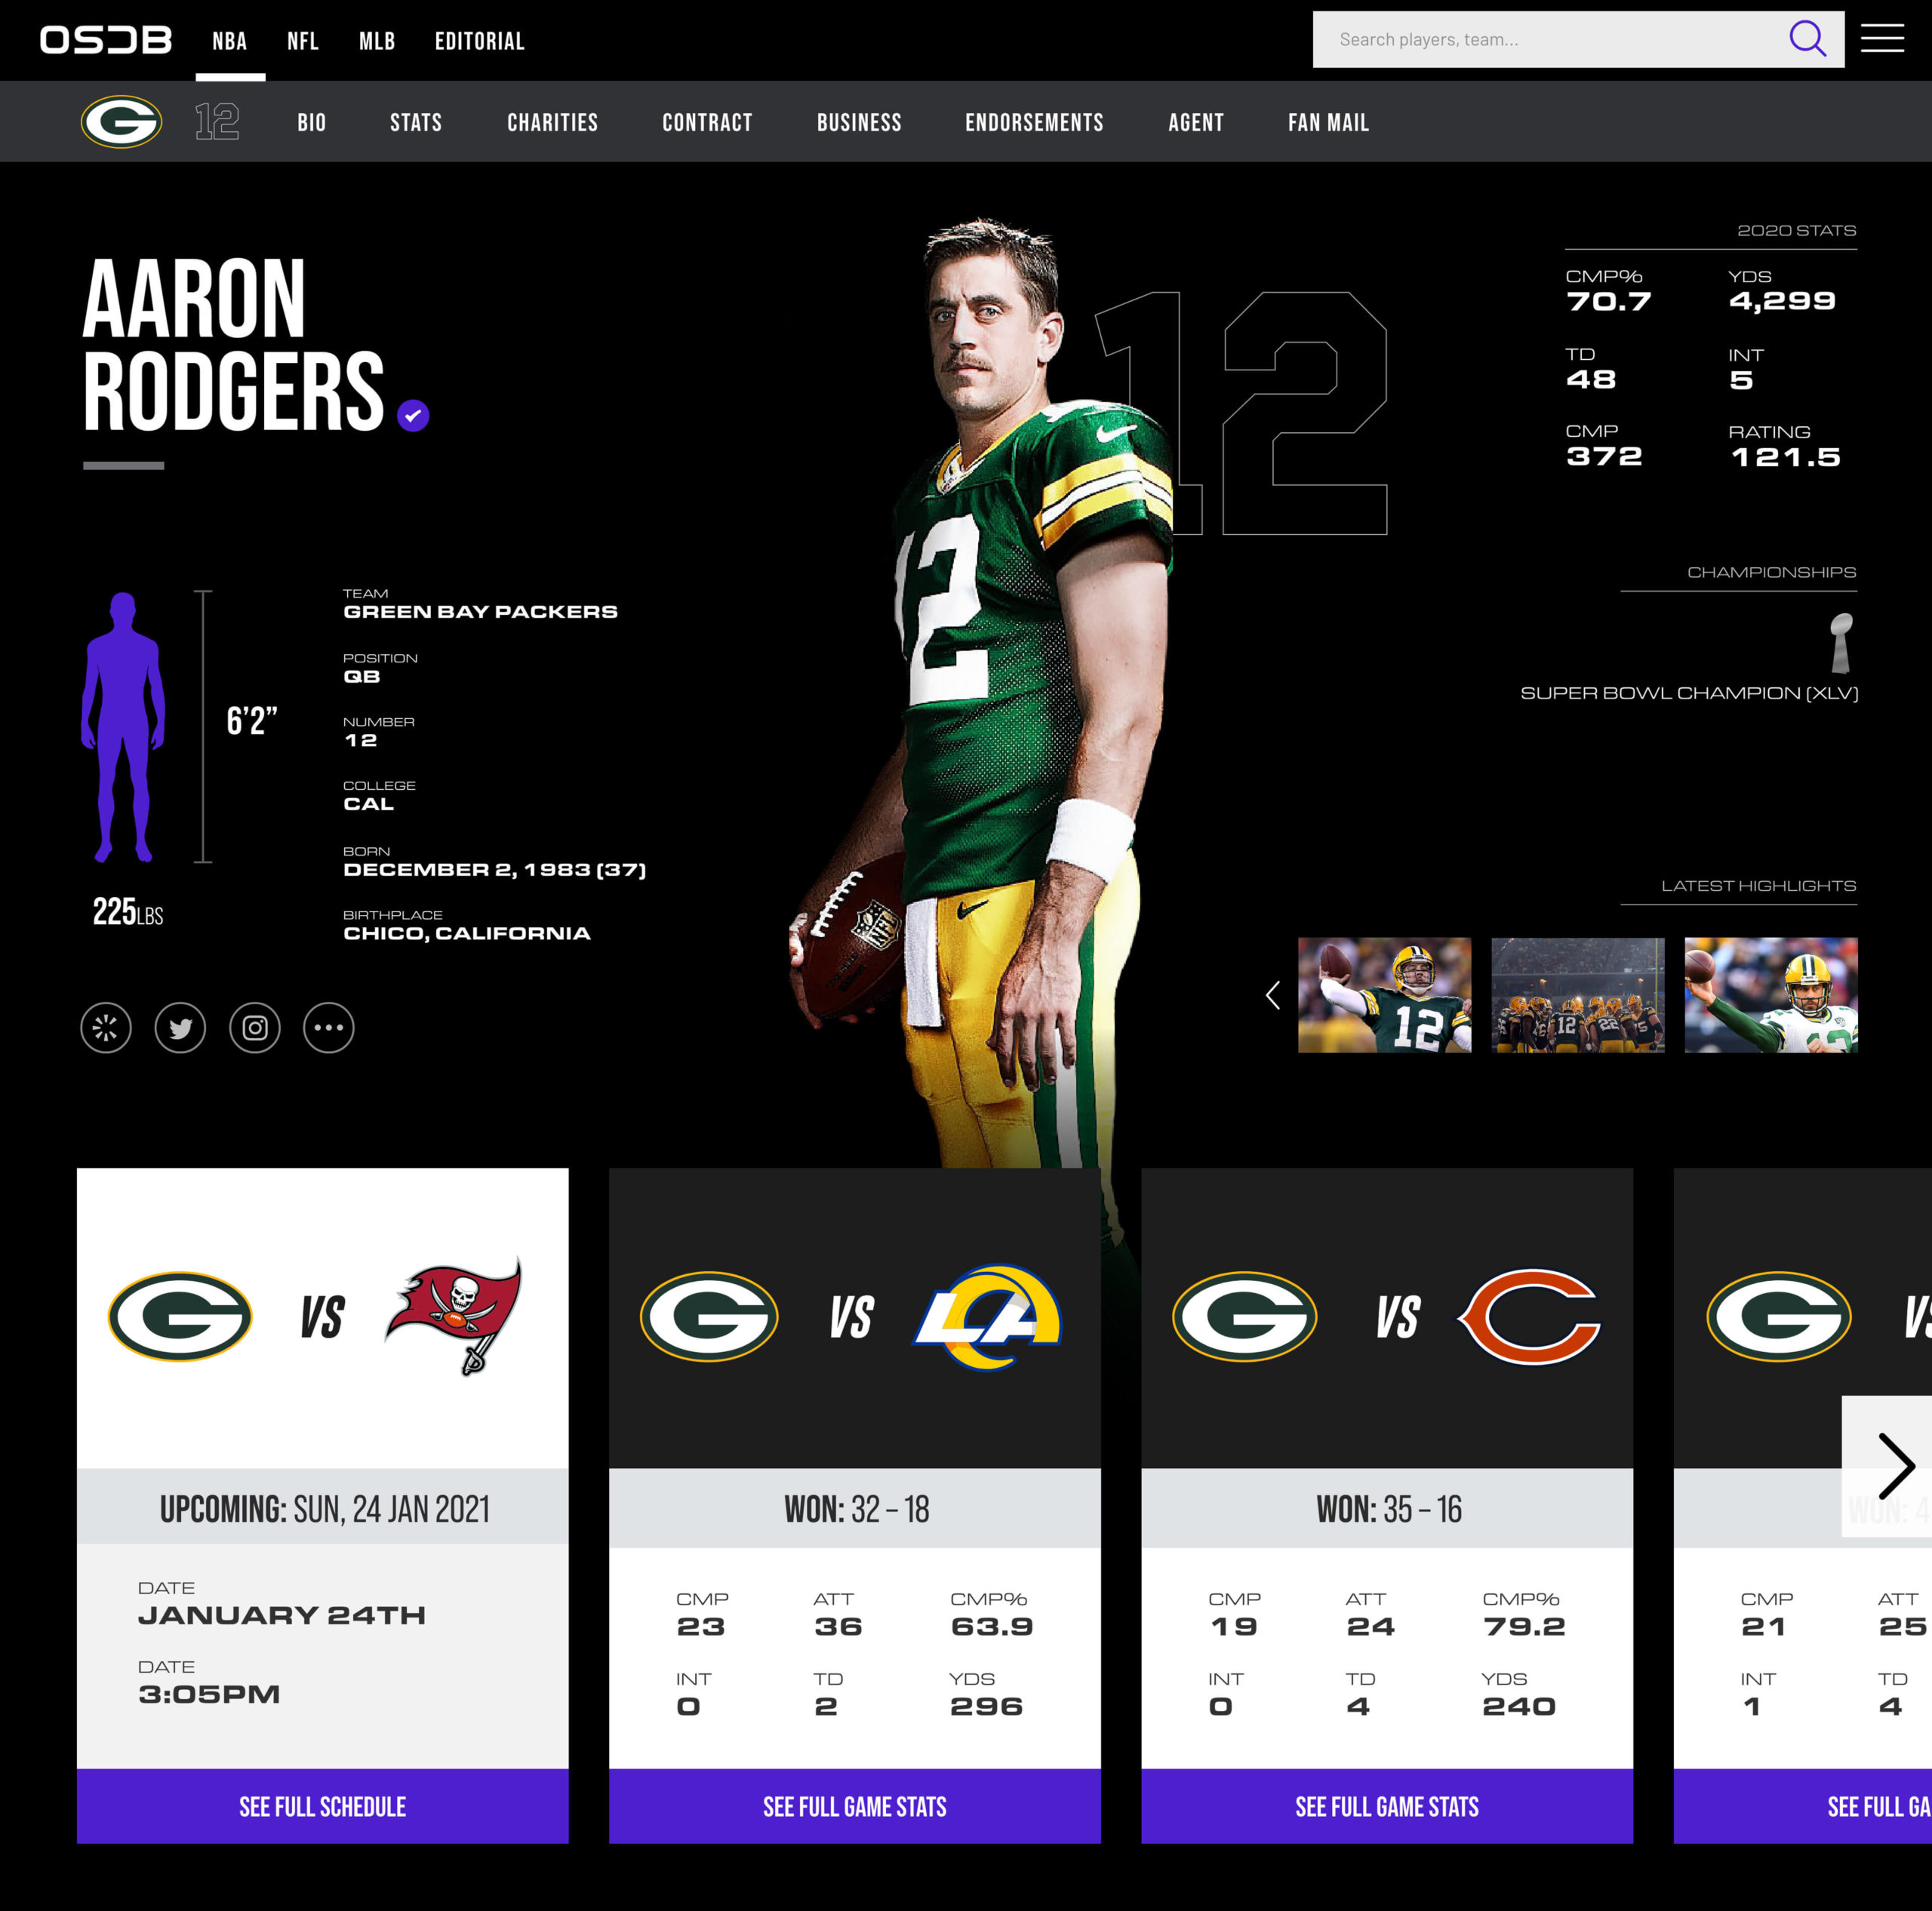This screenshot has width=1932, height=1911.
Task: Click the Super Bowl Champion (XLV) text
Action: coord(1689,693)
